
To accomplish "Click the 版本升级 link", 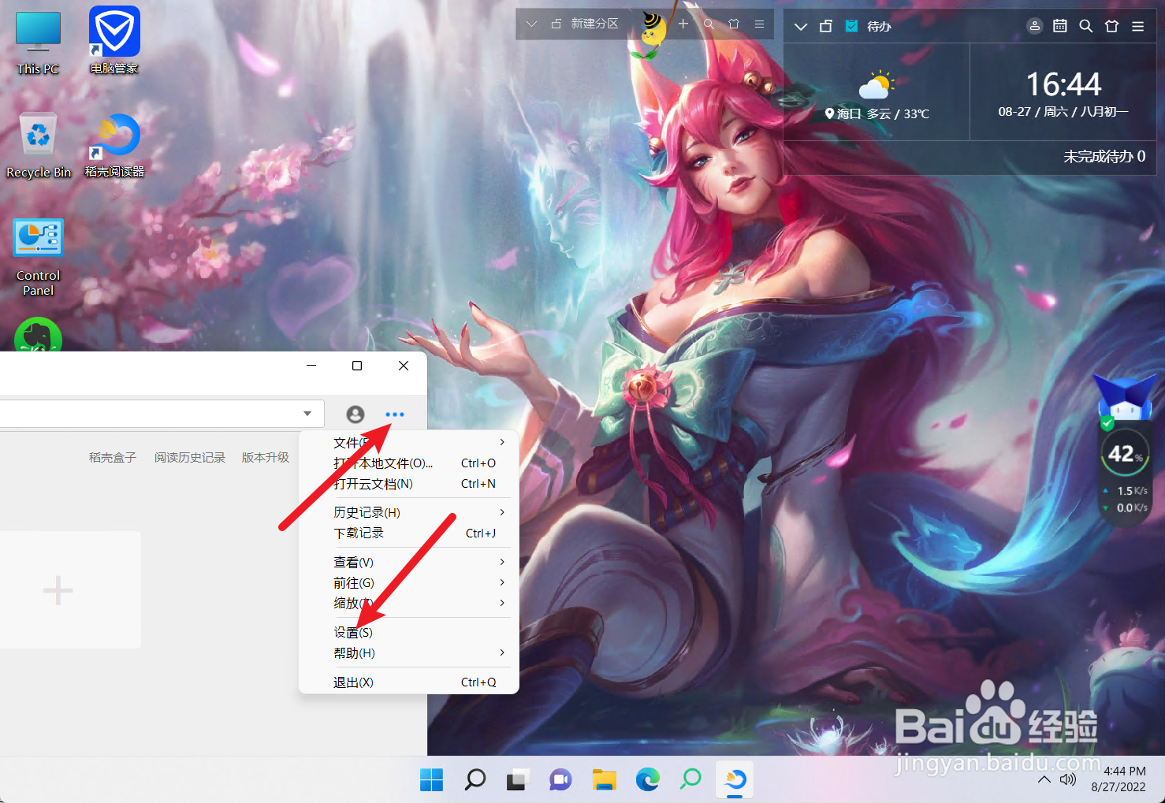I will click(x=266, y=457).
